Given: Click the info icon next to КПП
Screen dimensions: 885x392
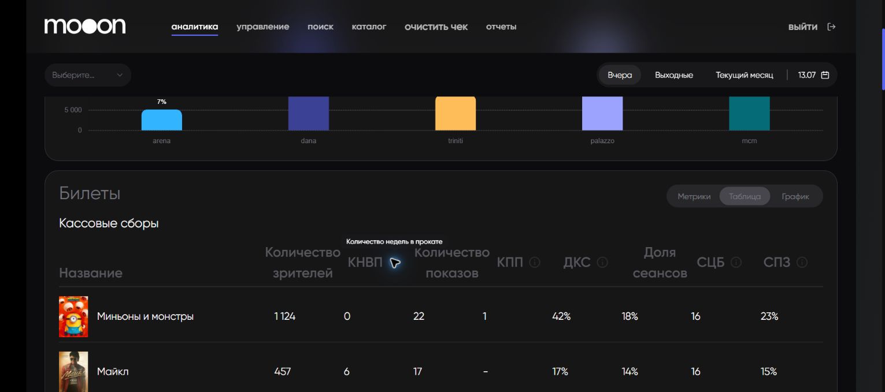Looking at the screenshot, I should (x=535, y=262).
